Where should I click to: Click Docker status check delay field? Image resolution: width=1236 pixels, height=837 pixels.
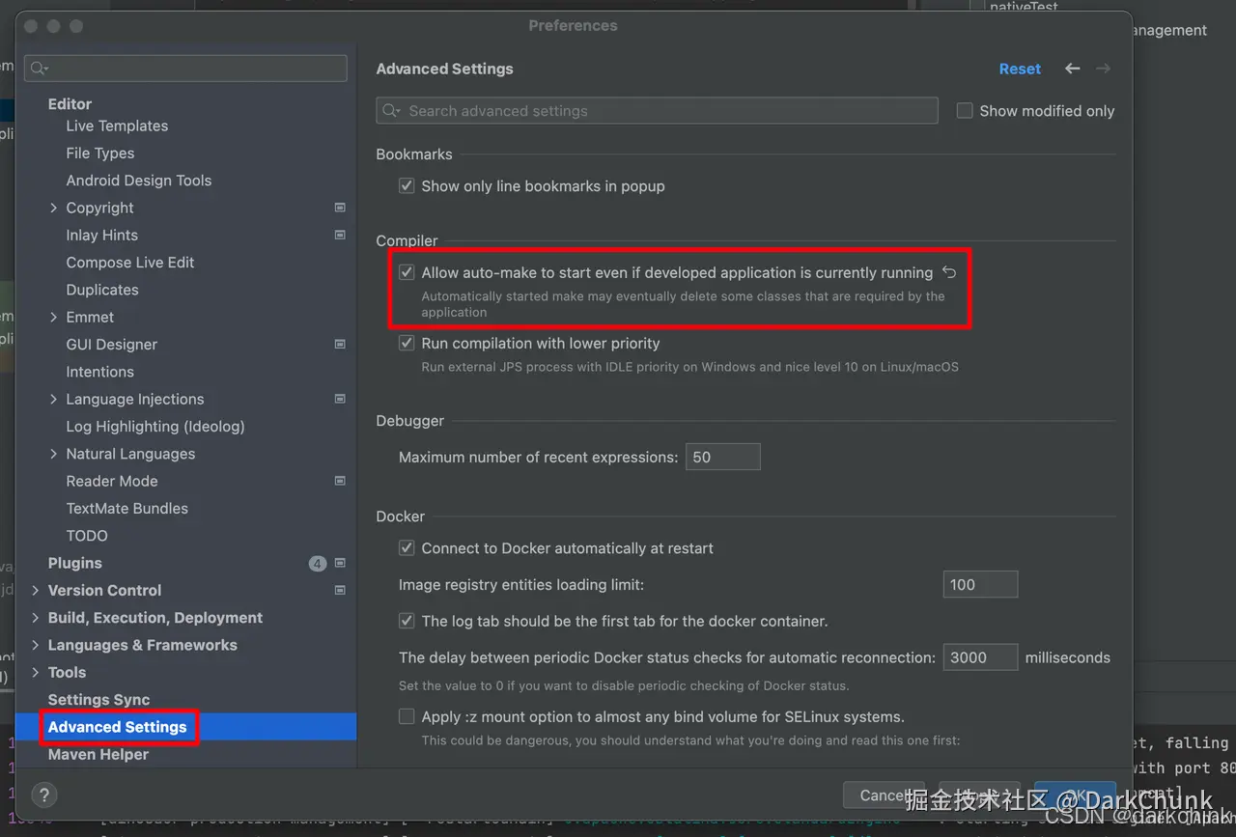[x=980, y=657]
